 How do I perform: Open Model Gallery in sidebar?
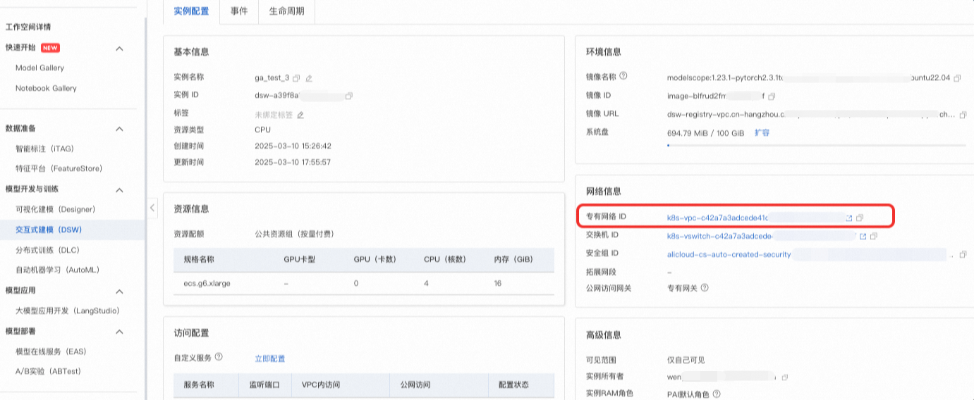click(x=39, y=68)
